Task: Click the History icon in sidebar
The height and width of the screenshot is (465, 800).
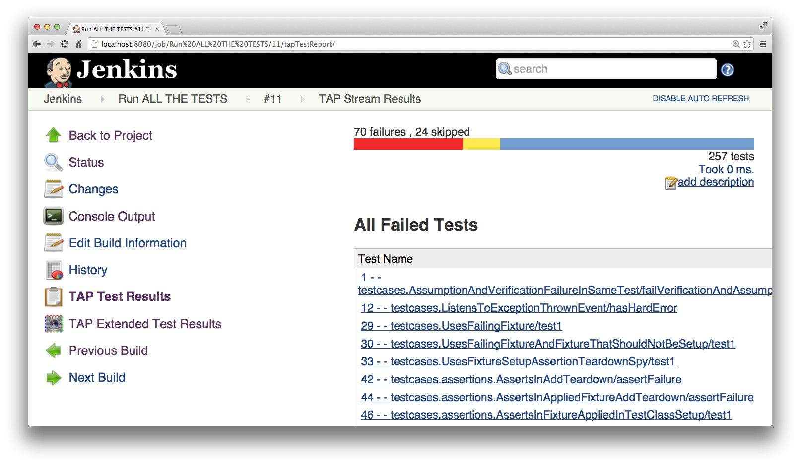Action: (54, 270)
